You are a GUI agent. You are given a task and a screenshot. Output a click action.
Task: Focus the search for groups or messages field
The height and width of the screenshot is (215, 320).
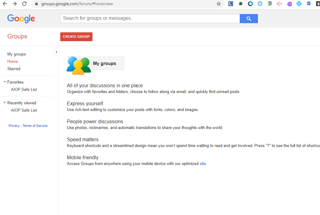click(x=150, y=18)
